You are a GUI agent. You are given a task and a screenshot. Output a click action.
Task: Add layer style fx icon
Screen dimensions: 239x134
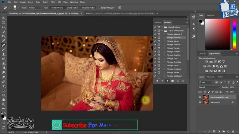coord(209,131)
